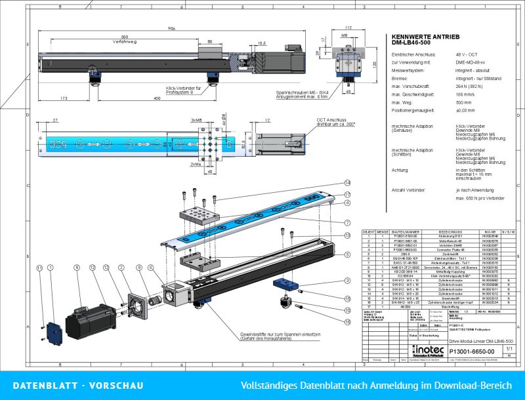This screenshot has width=525, height=400.
Task: Click the '2xM6' thread callout
Action: [196, 164]
